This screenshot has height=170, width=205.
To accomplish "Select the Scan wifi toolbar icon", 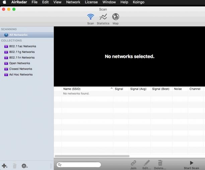I will pos(90,17).
